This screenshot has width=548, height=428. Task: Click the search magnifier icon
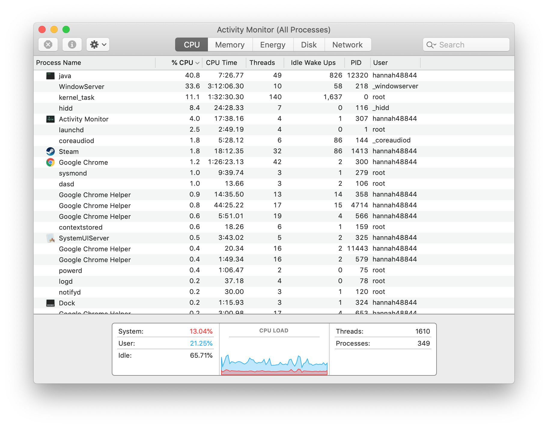(431, 45)
